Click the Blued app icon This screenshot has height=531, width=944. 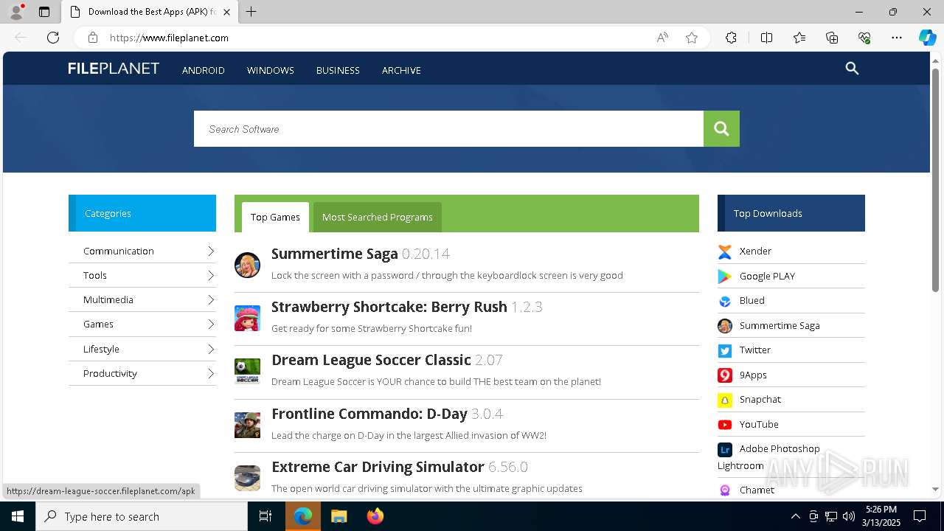tap(725, 301)
